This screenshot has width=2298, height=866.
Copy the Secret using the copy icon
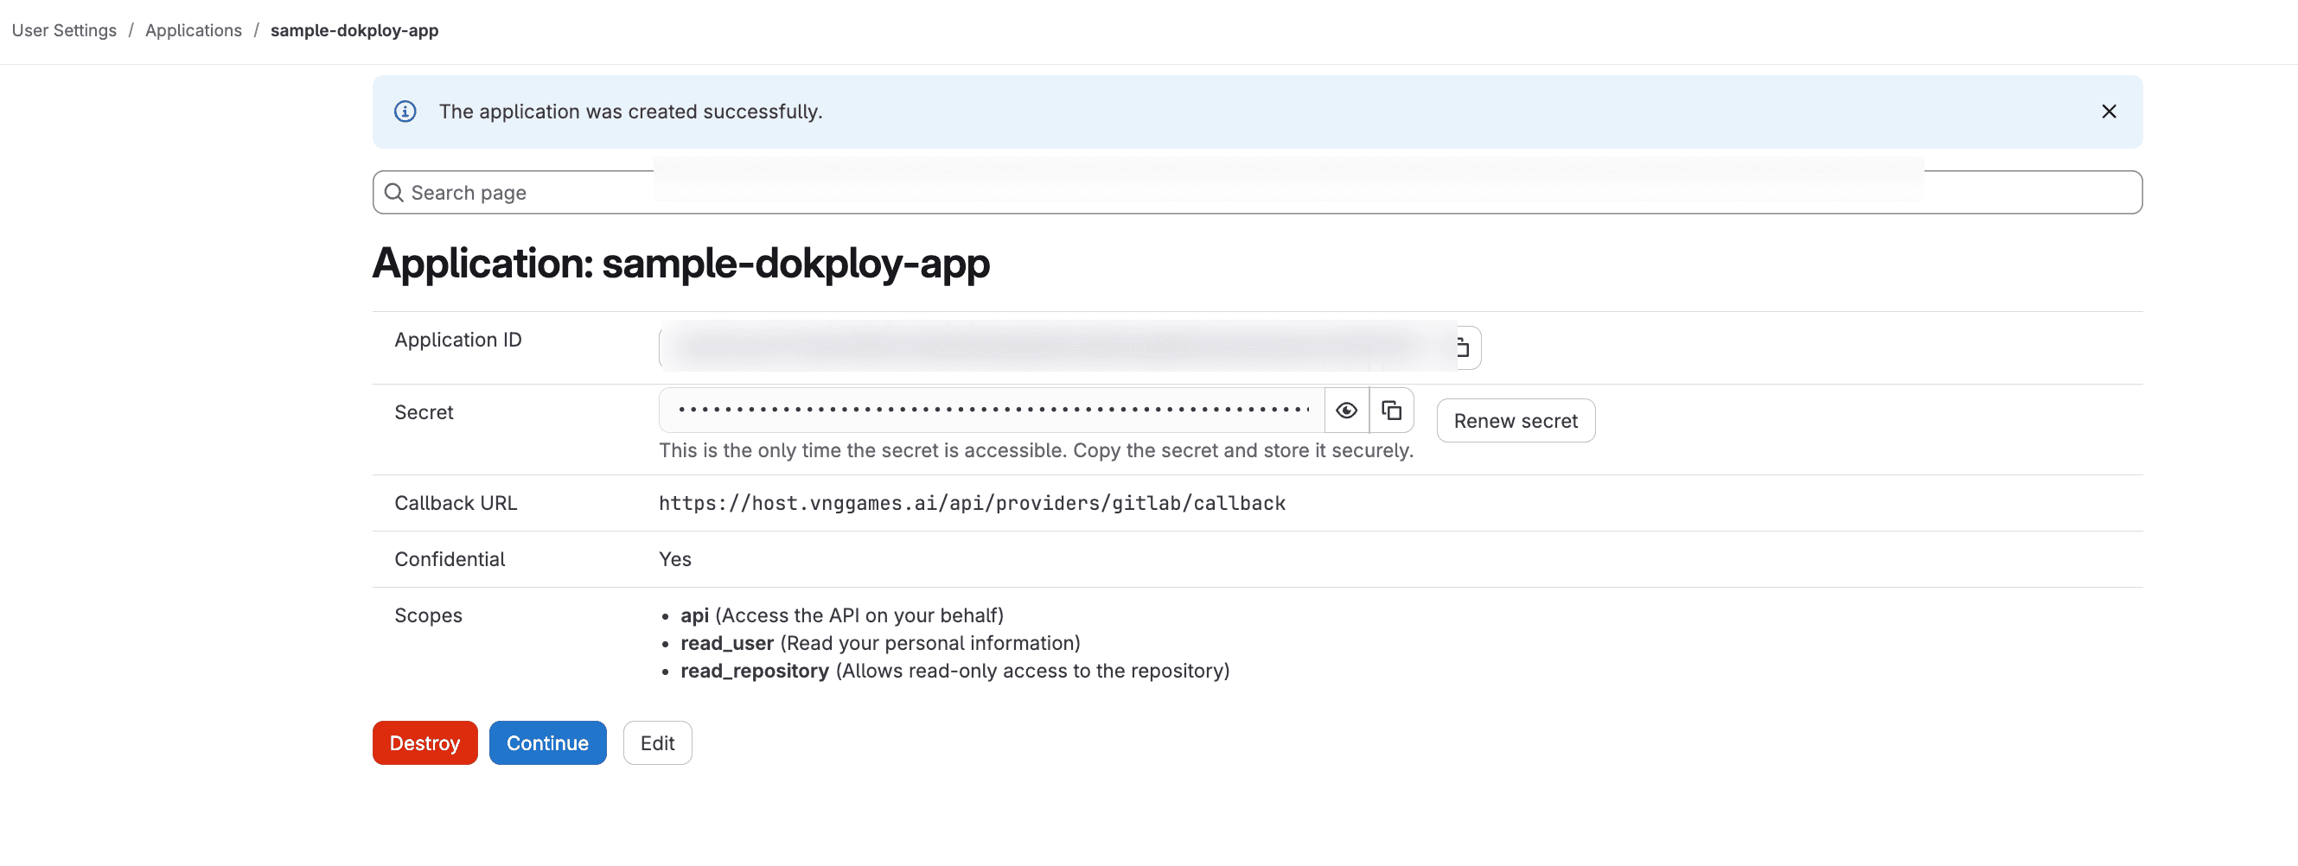tap(1392, 411)
